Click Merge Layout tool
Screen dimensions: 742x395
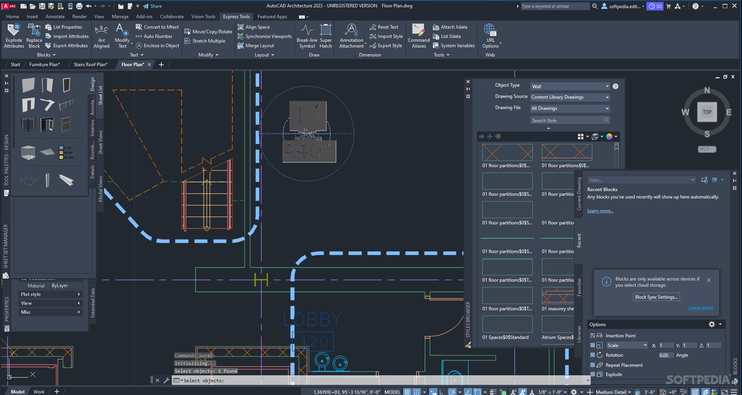click(x=256, y=46)
